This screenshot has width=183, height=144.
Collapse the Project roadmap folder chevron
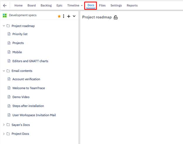pyautogui.click(x=4, y=26)
